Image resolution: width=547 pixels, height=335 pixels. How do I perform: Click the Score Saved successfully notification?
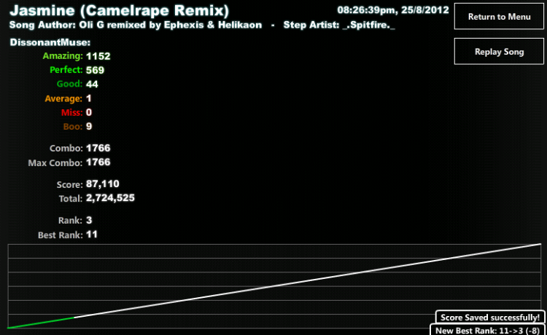click(490, 318)
